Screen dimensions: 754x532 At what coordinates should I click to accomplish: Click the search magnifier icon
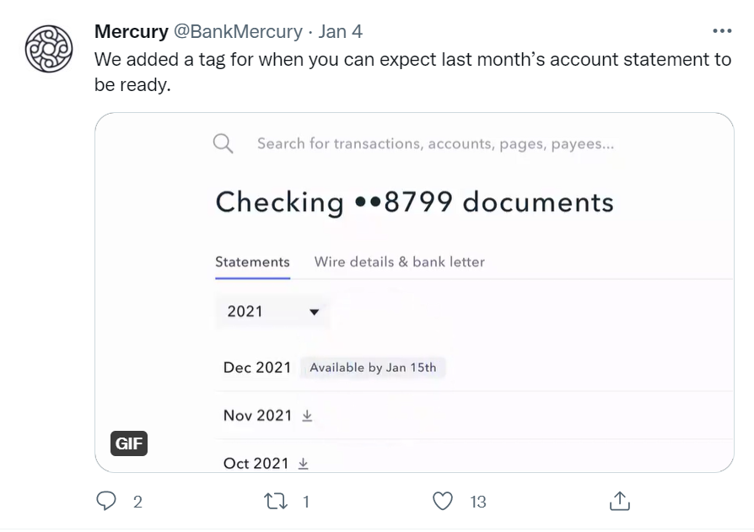(x=224, y=143)
